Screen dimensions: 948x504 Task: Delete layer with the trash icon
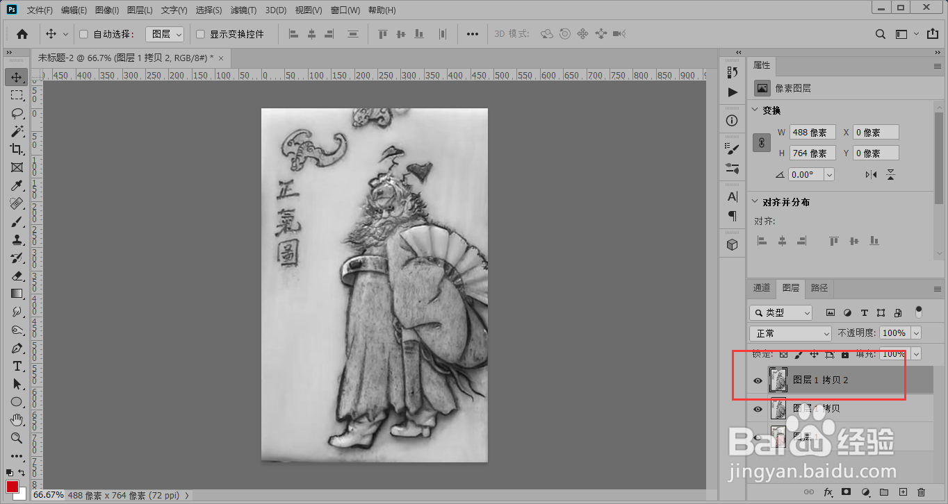tap(922, 492)
